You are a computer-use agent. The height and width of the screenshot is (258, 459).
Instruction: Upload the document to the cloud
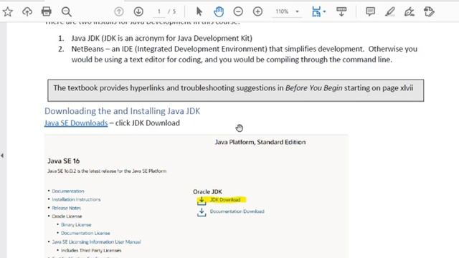[27, 11]
